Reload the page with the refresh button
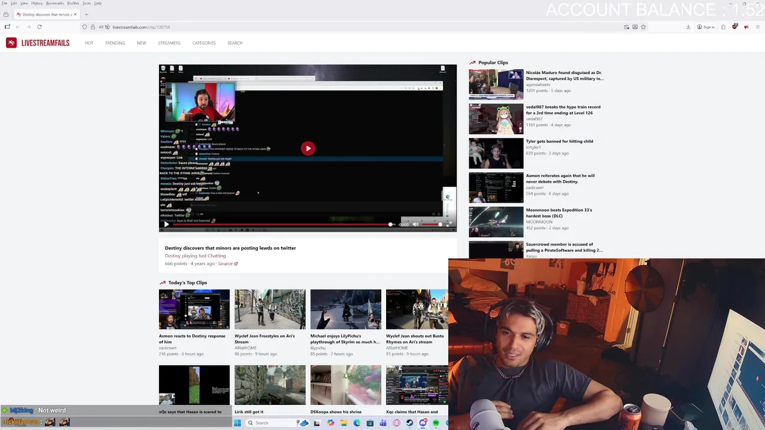The width and height of the screenshot is (765, 430). pyautogui.click(x=39, y=27)
